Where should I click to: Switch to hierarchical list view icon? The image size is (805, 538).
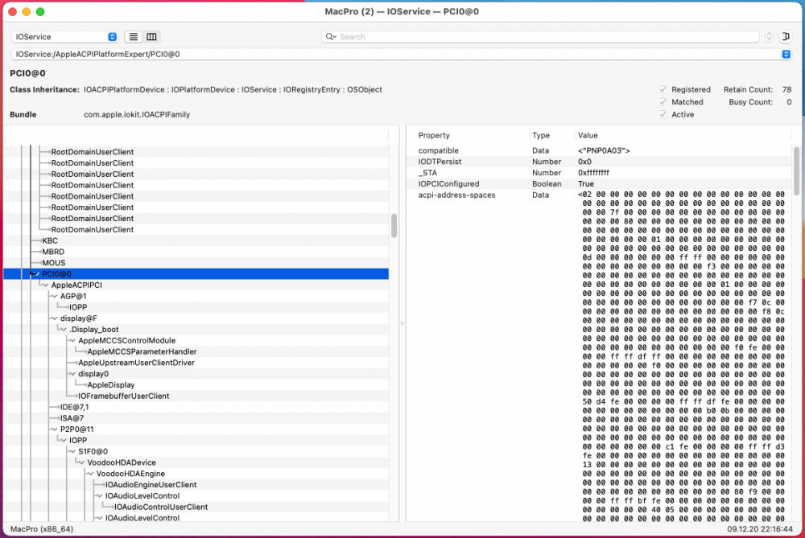[134, 37]
